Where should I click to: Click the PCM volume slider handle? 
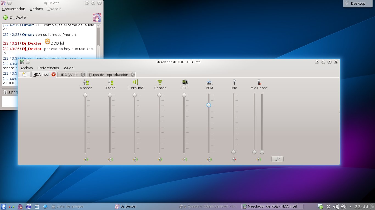pyautogui.click(x=209, y=105)
